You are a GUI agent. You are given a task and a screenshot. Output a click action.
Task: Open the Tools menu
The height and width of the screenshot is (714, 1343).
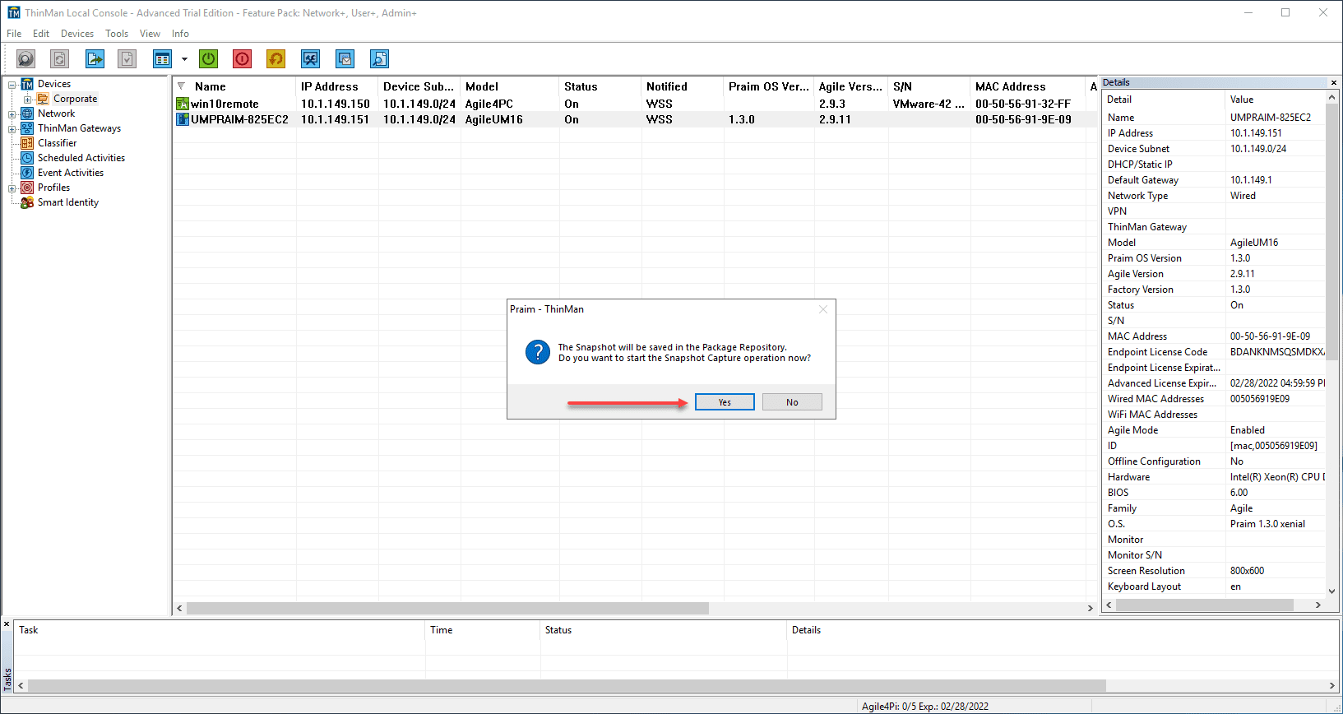117,34
